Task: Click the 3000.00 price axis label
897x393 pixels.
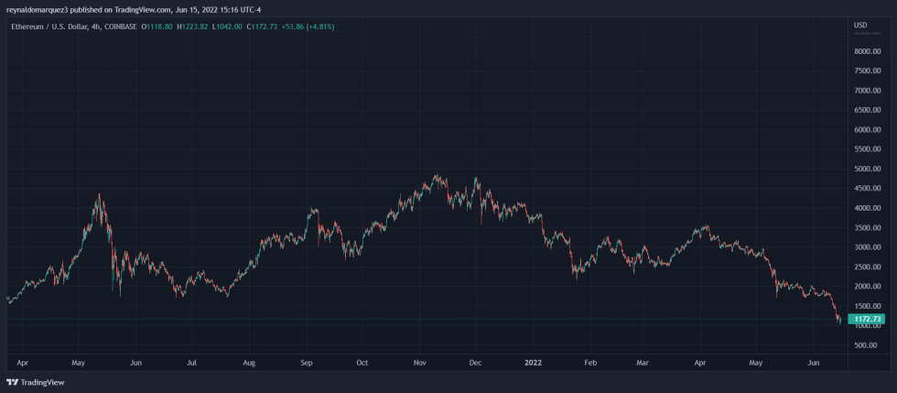Action: click(x=867, y=247)
